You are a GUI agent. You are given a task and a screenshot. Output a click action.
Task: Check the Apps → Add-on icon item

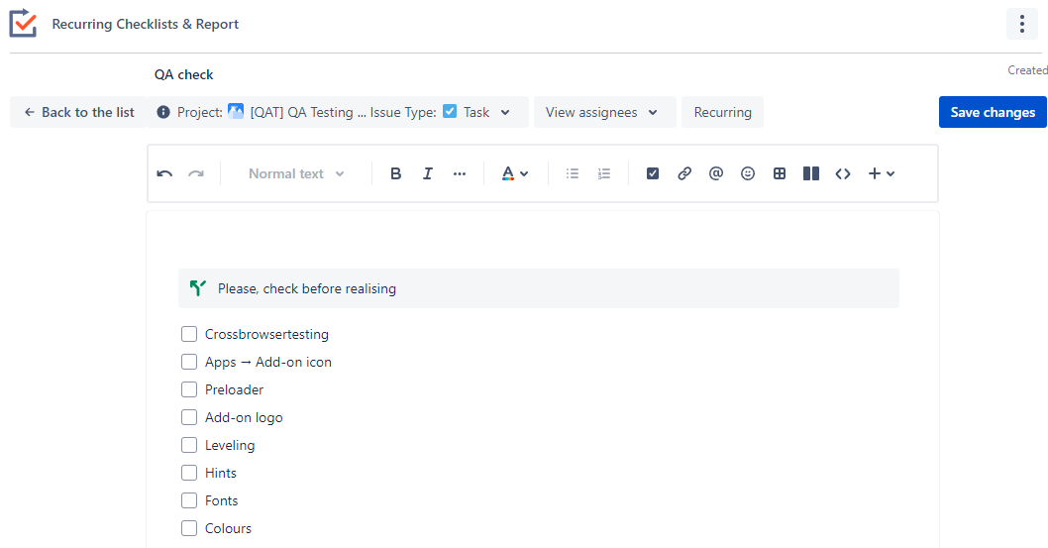(x=189, y=362)
